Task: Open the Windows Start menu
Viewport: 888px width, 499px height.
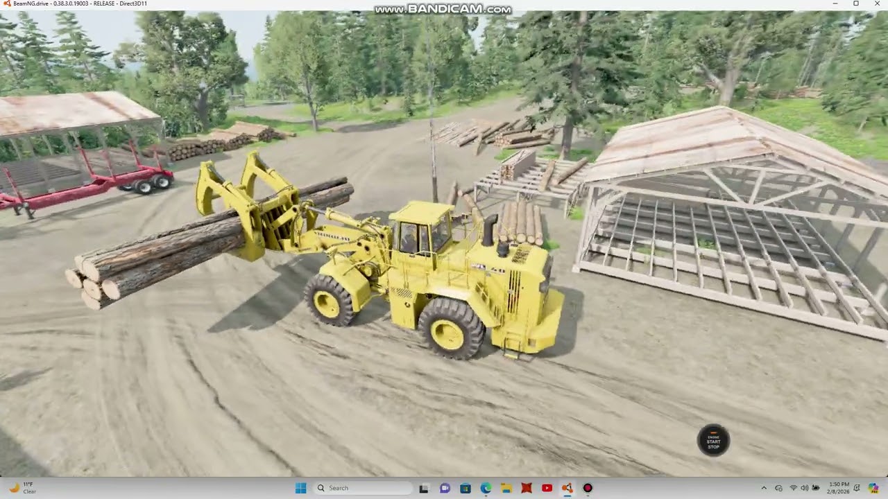Action: coord(300,488)
